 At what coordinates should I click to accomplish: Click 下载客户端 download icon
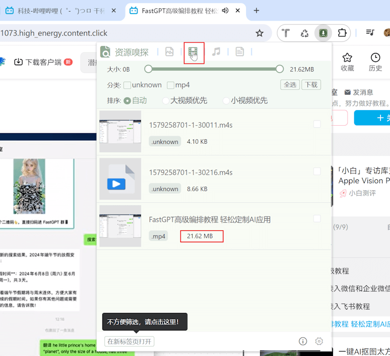[x=18, y=62]
